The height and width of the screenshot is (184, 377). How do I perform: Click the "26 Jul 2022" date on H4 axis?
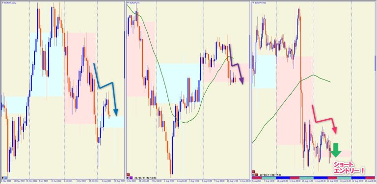click(131, 181)
